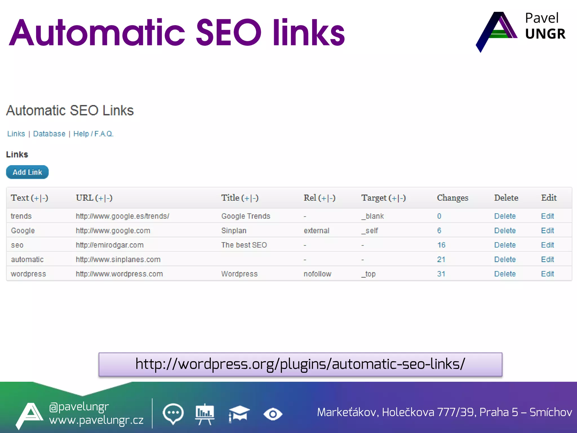Image resolution: width=577 pixels, height=433 pixels.
Task: Open the Database menu link
Action: pos(49,134)
